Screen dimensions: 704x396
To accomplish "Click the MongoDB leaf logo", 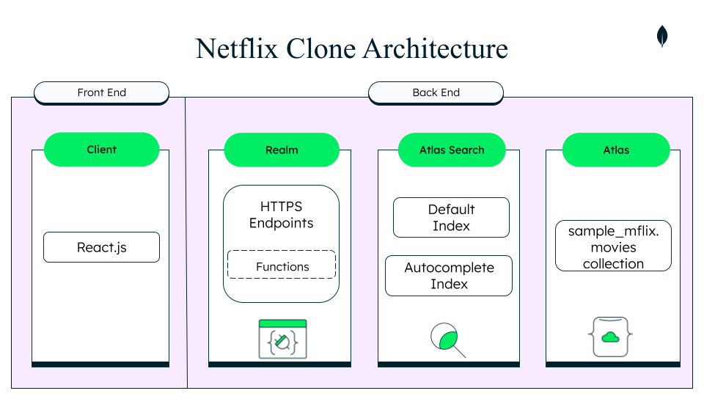I will click(x=661, y=36).
